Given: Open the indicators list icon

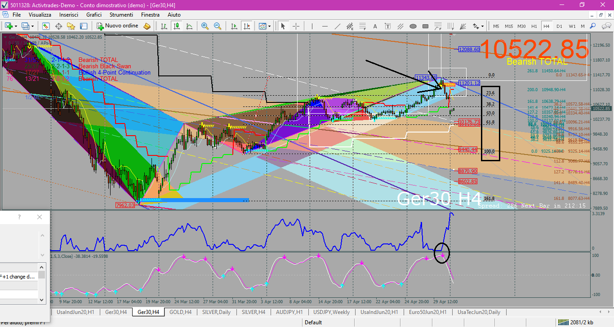Looking at the screenshot, I should [x=263, y=26].
